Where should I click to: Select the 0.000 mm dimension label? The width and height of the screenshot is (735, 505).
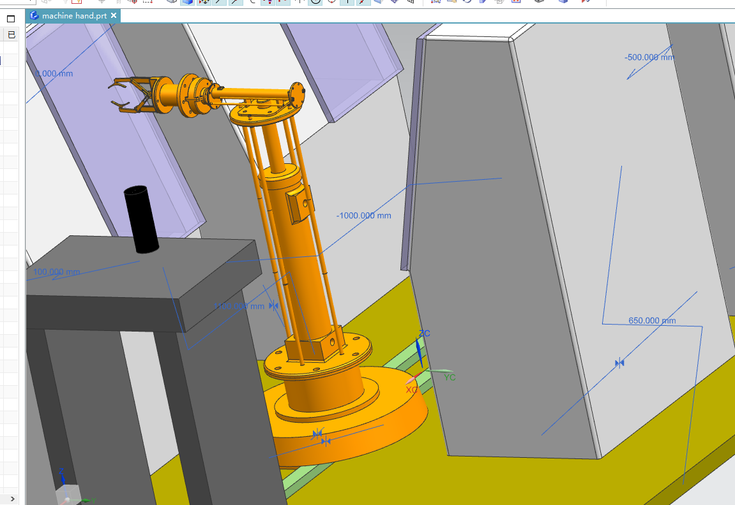pyautogui.click(x=54, y=73)
